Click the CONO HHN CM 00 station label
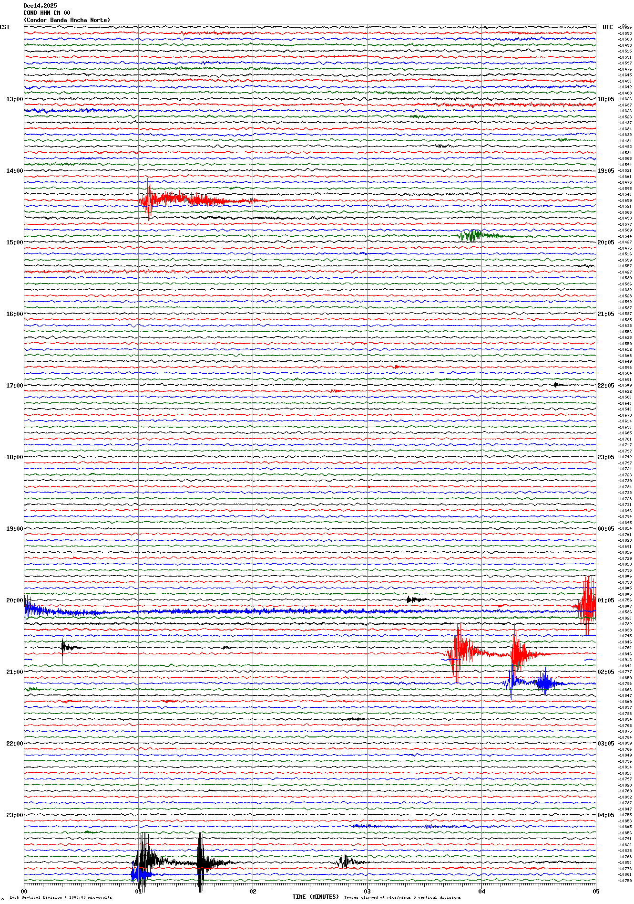This screenshot has height=904, width=634. coord(47,13)
